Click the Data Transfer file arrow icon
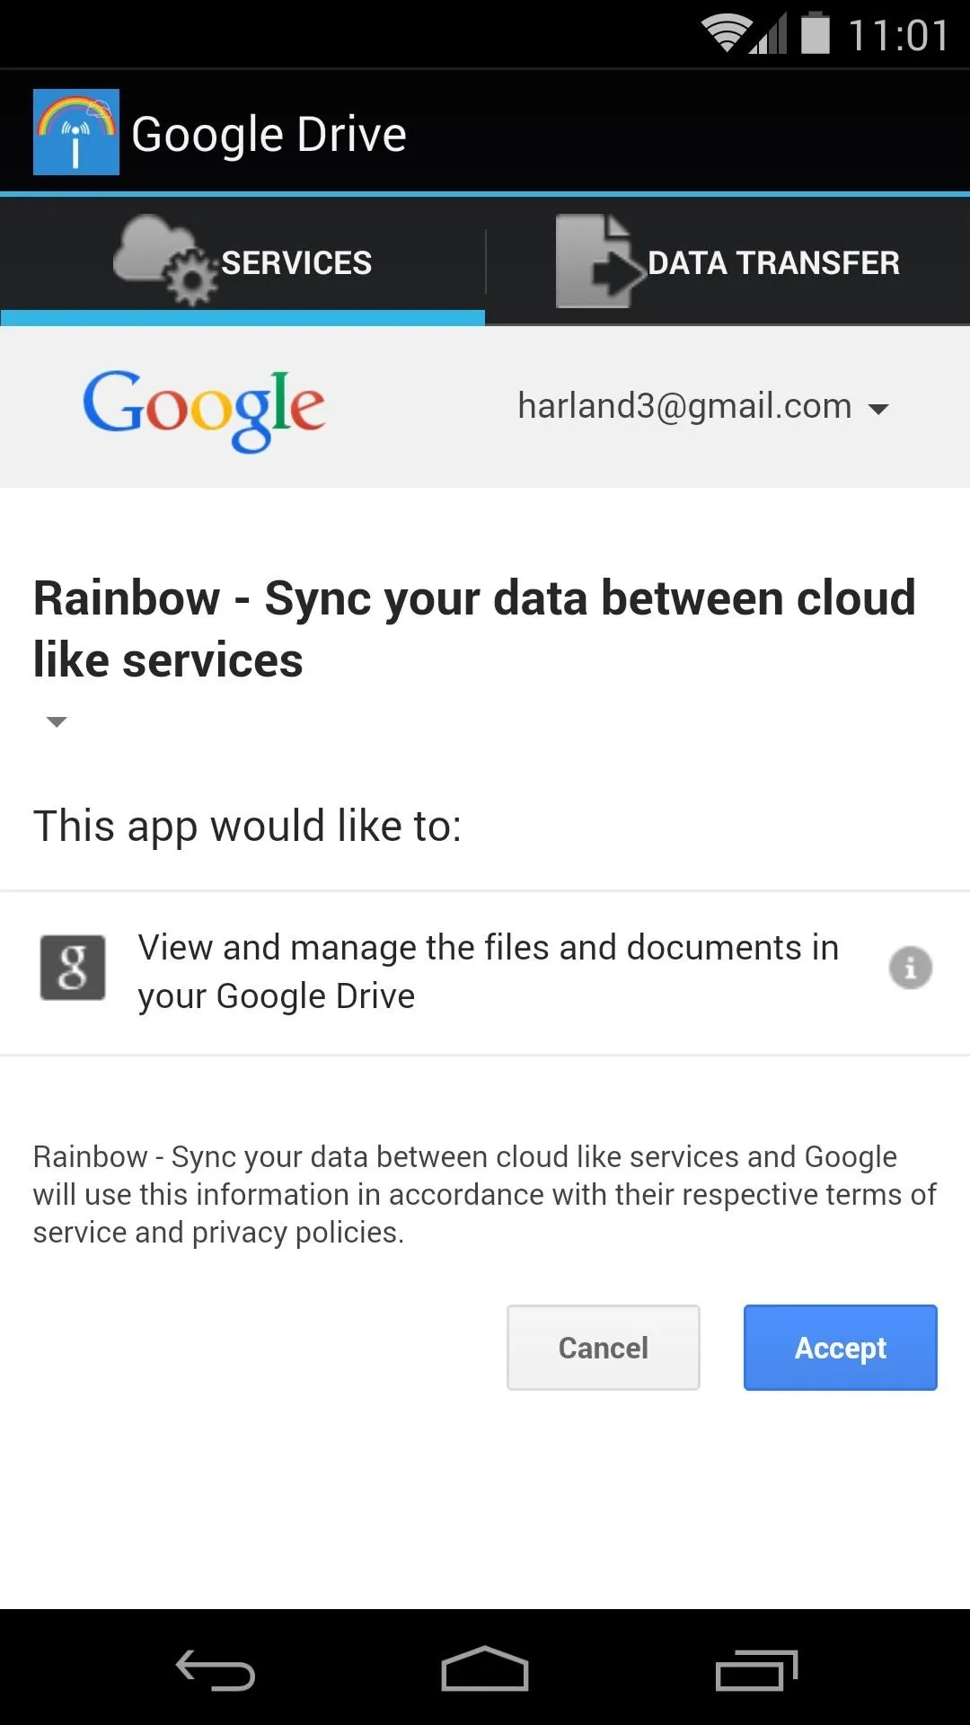This screenshot has width=970, height=1725. (x=600, y=261)
